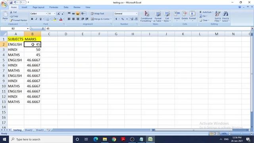Apply middle vertical alignment
Screen dimensions: 254x143
click(73, 14)
